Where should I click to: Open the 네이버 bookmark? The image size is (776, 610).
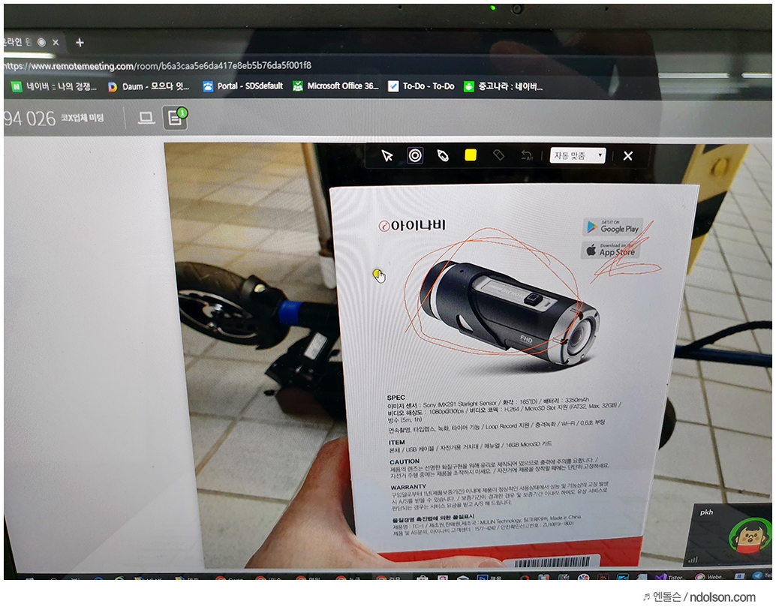coord(54,86)
